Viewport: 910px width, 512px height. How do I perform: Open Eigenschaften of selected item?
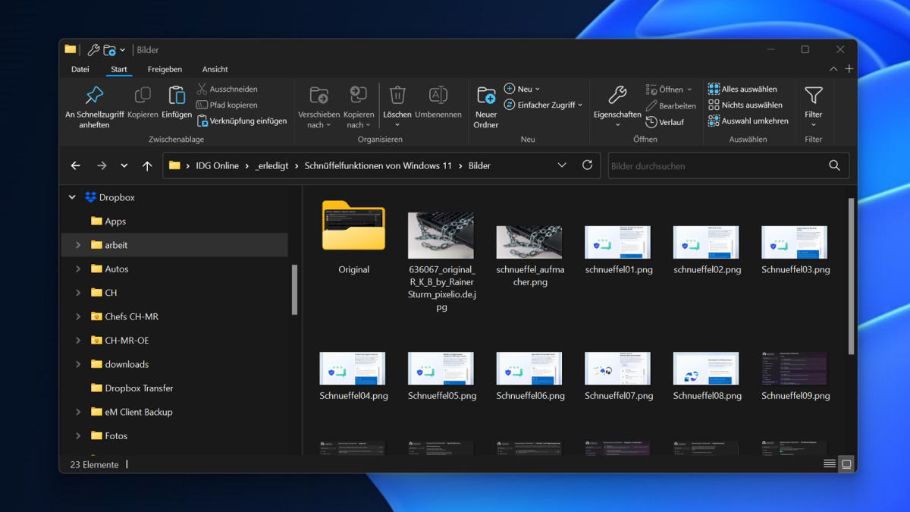(x=617, y=106)
